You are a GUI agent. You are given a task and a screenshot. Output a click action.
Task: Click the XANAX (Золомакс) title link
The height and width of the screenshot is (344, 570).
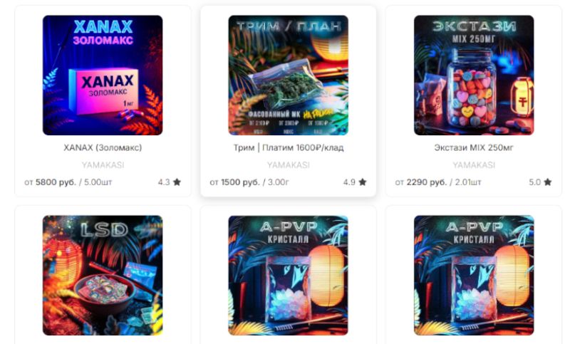click(x=103, y=148)
